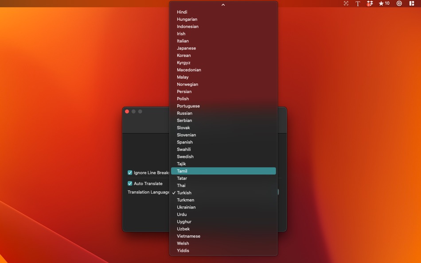Select Hindi from the language list
This screenshot has width=421, height=263.
tap(223, 12)
